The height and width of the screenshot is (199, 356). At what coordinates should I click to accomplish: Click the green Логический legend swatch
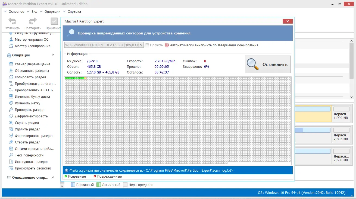click(x=99, y=185)
